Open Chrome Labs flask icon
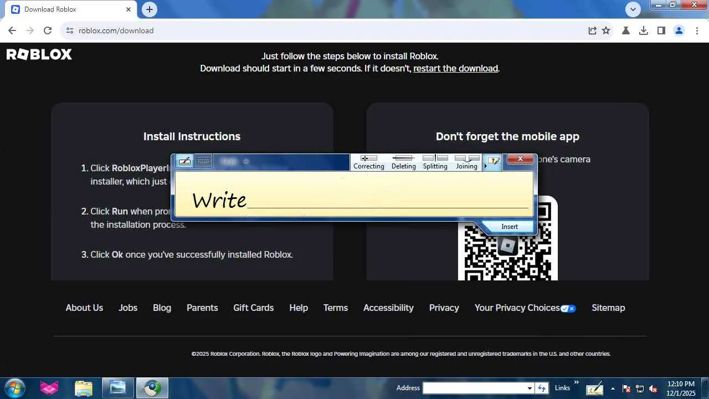709x399 pixels. (626, 30)
